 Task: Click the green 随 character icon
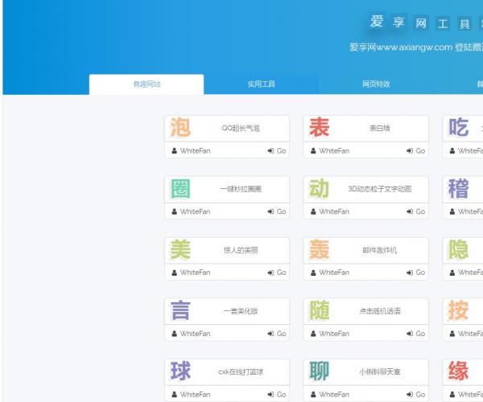(x=320, y=310)
